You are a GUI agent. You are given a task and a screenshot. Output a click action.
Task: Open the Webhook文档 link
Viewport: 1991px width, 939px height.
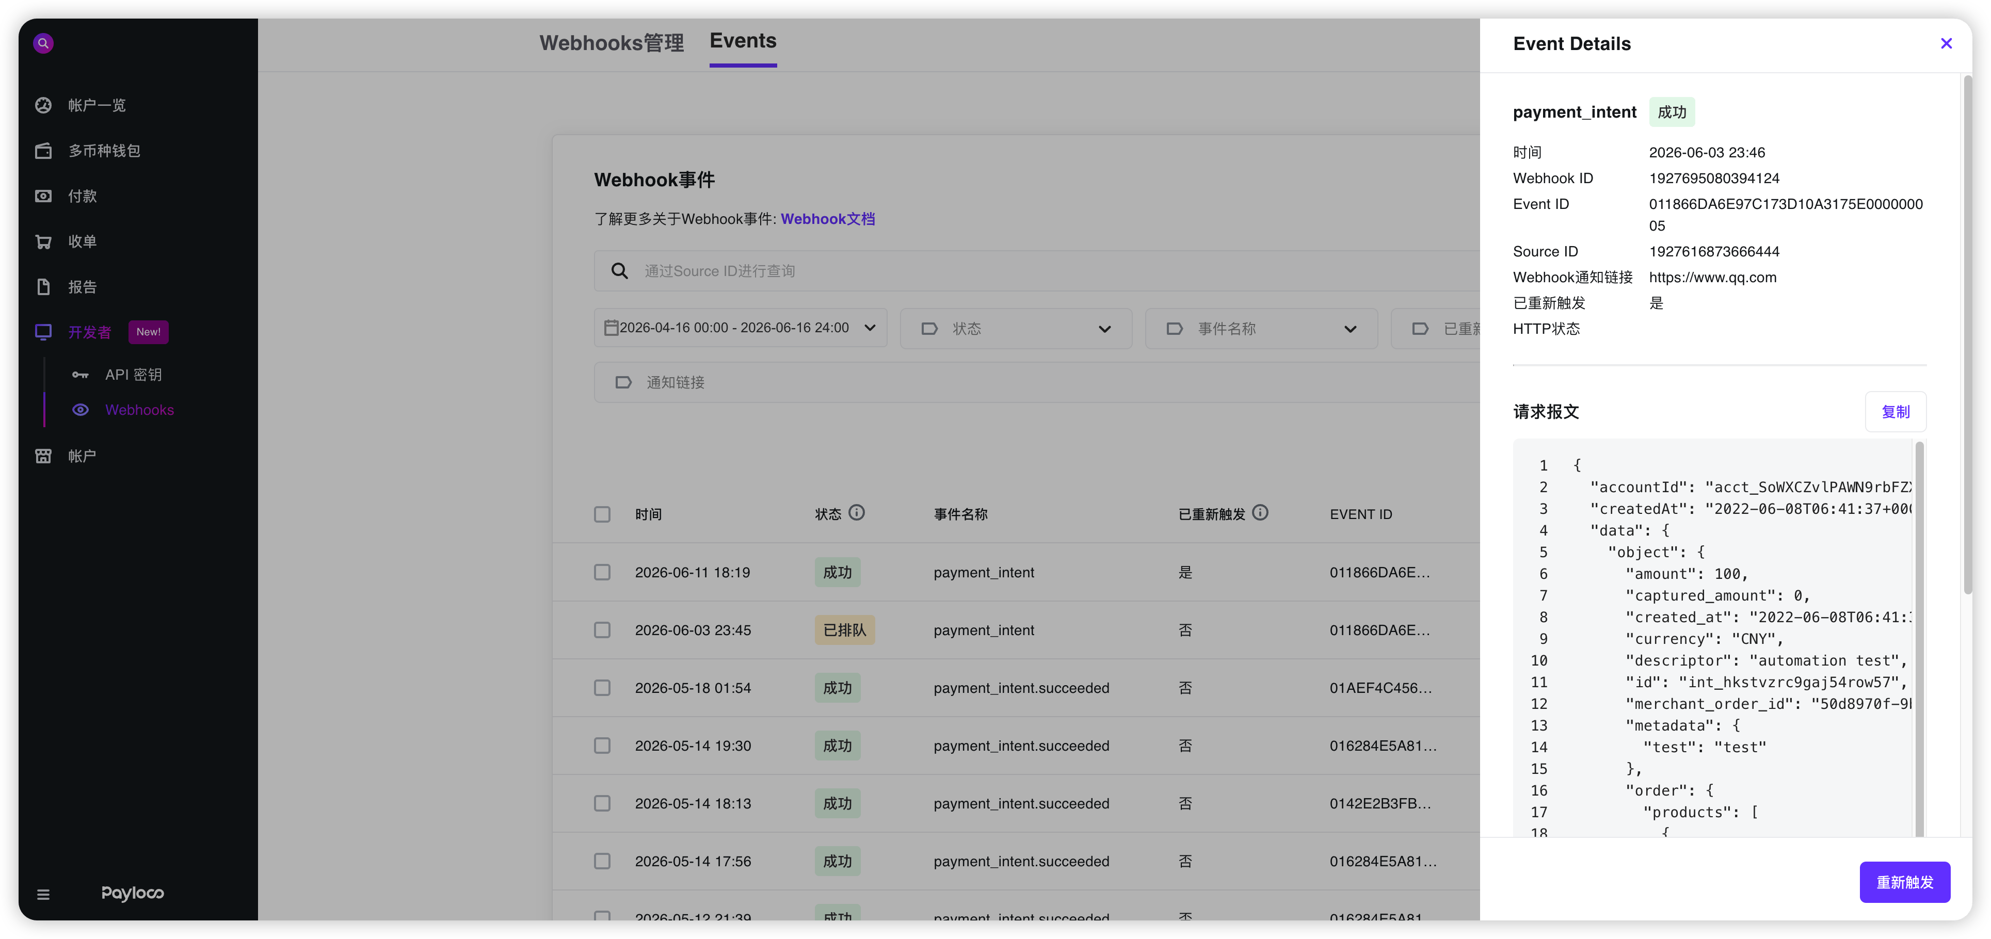point(828,219)
